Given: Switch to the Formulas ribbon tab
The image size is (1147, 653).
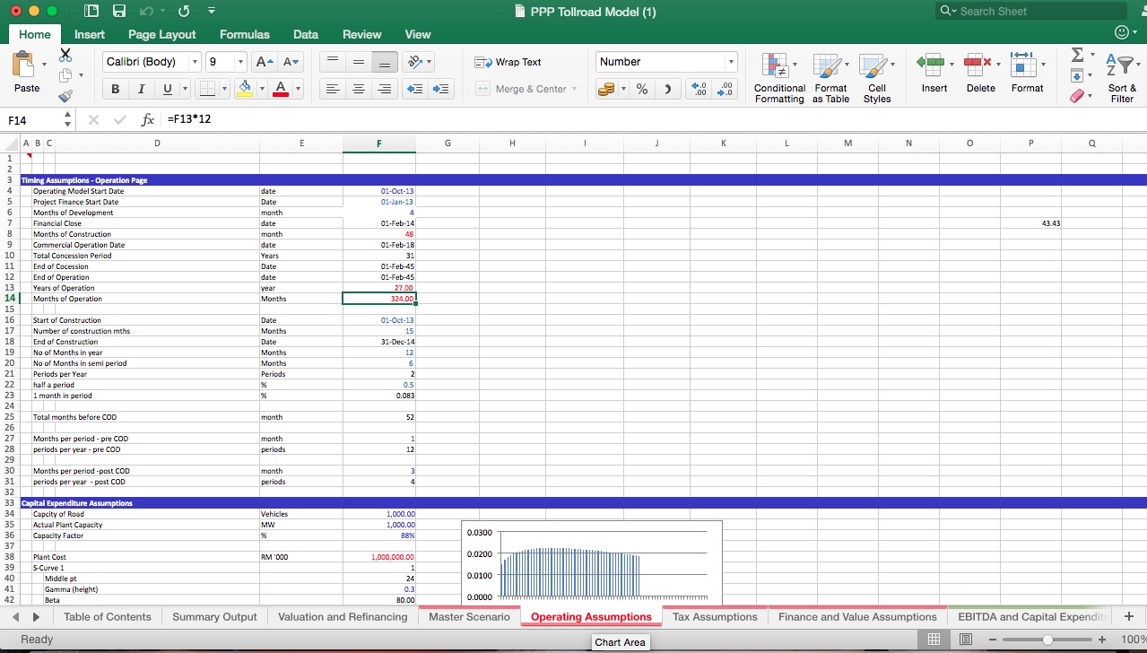Looking at the screenshot, I should [x=244, y=34].
